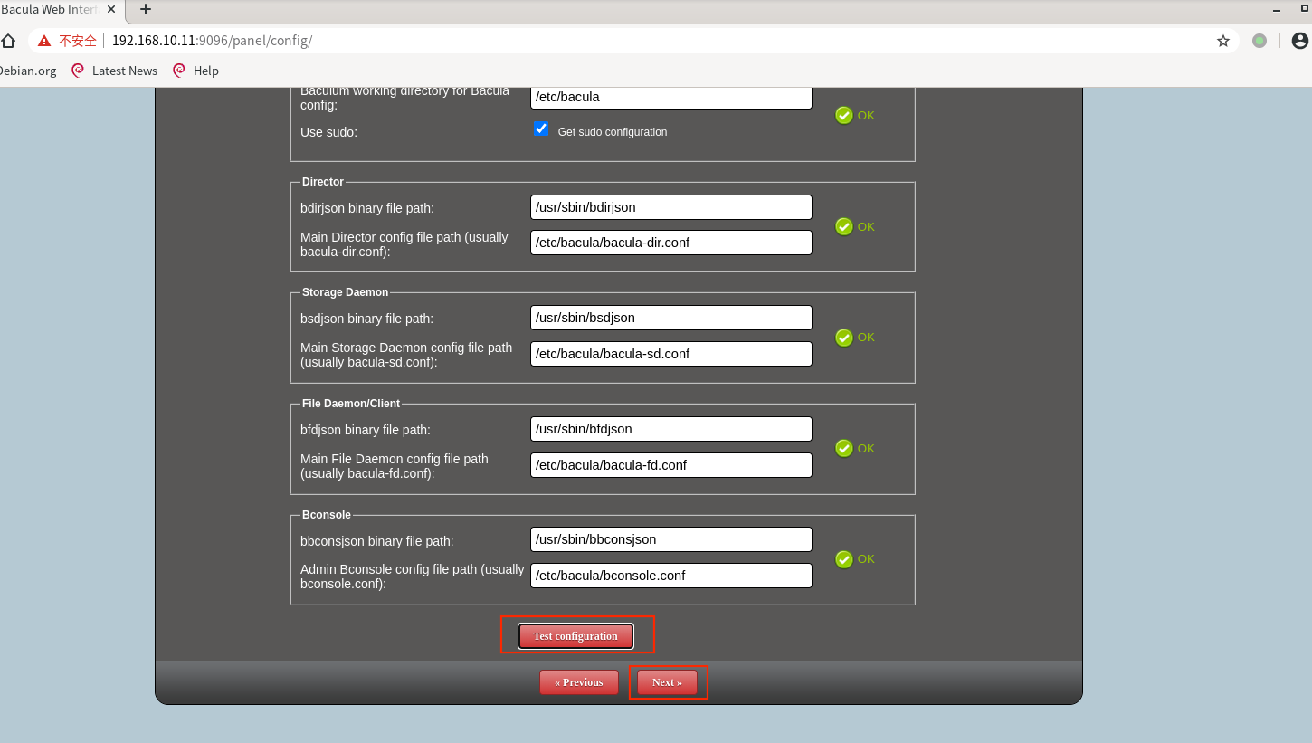Go back with the Previous button
1312x743 pixels.
[x=578, y=682]
